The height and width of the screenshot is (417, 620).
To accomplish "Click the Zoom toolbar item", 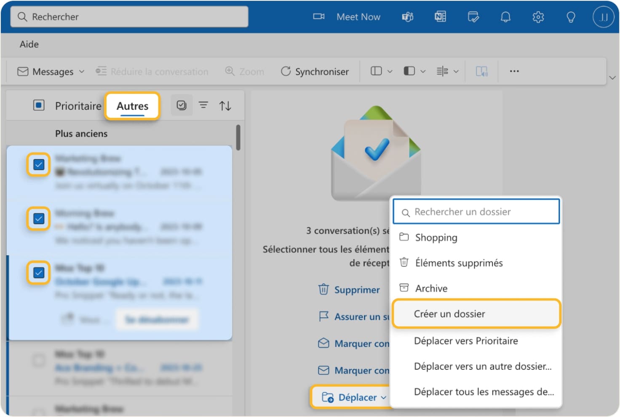I will [245, 71].
